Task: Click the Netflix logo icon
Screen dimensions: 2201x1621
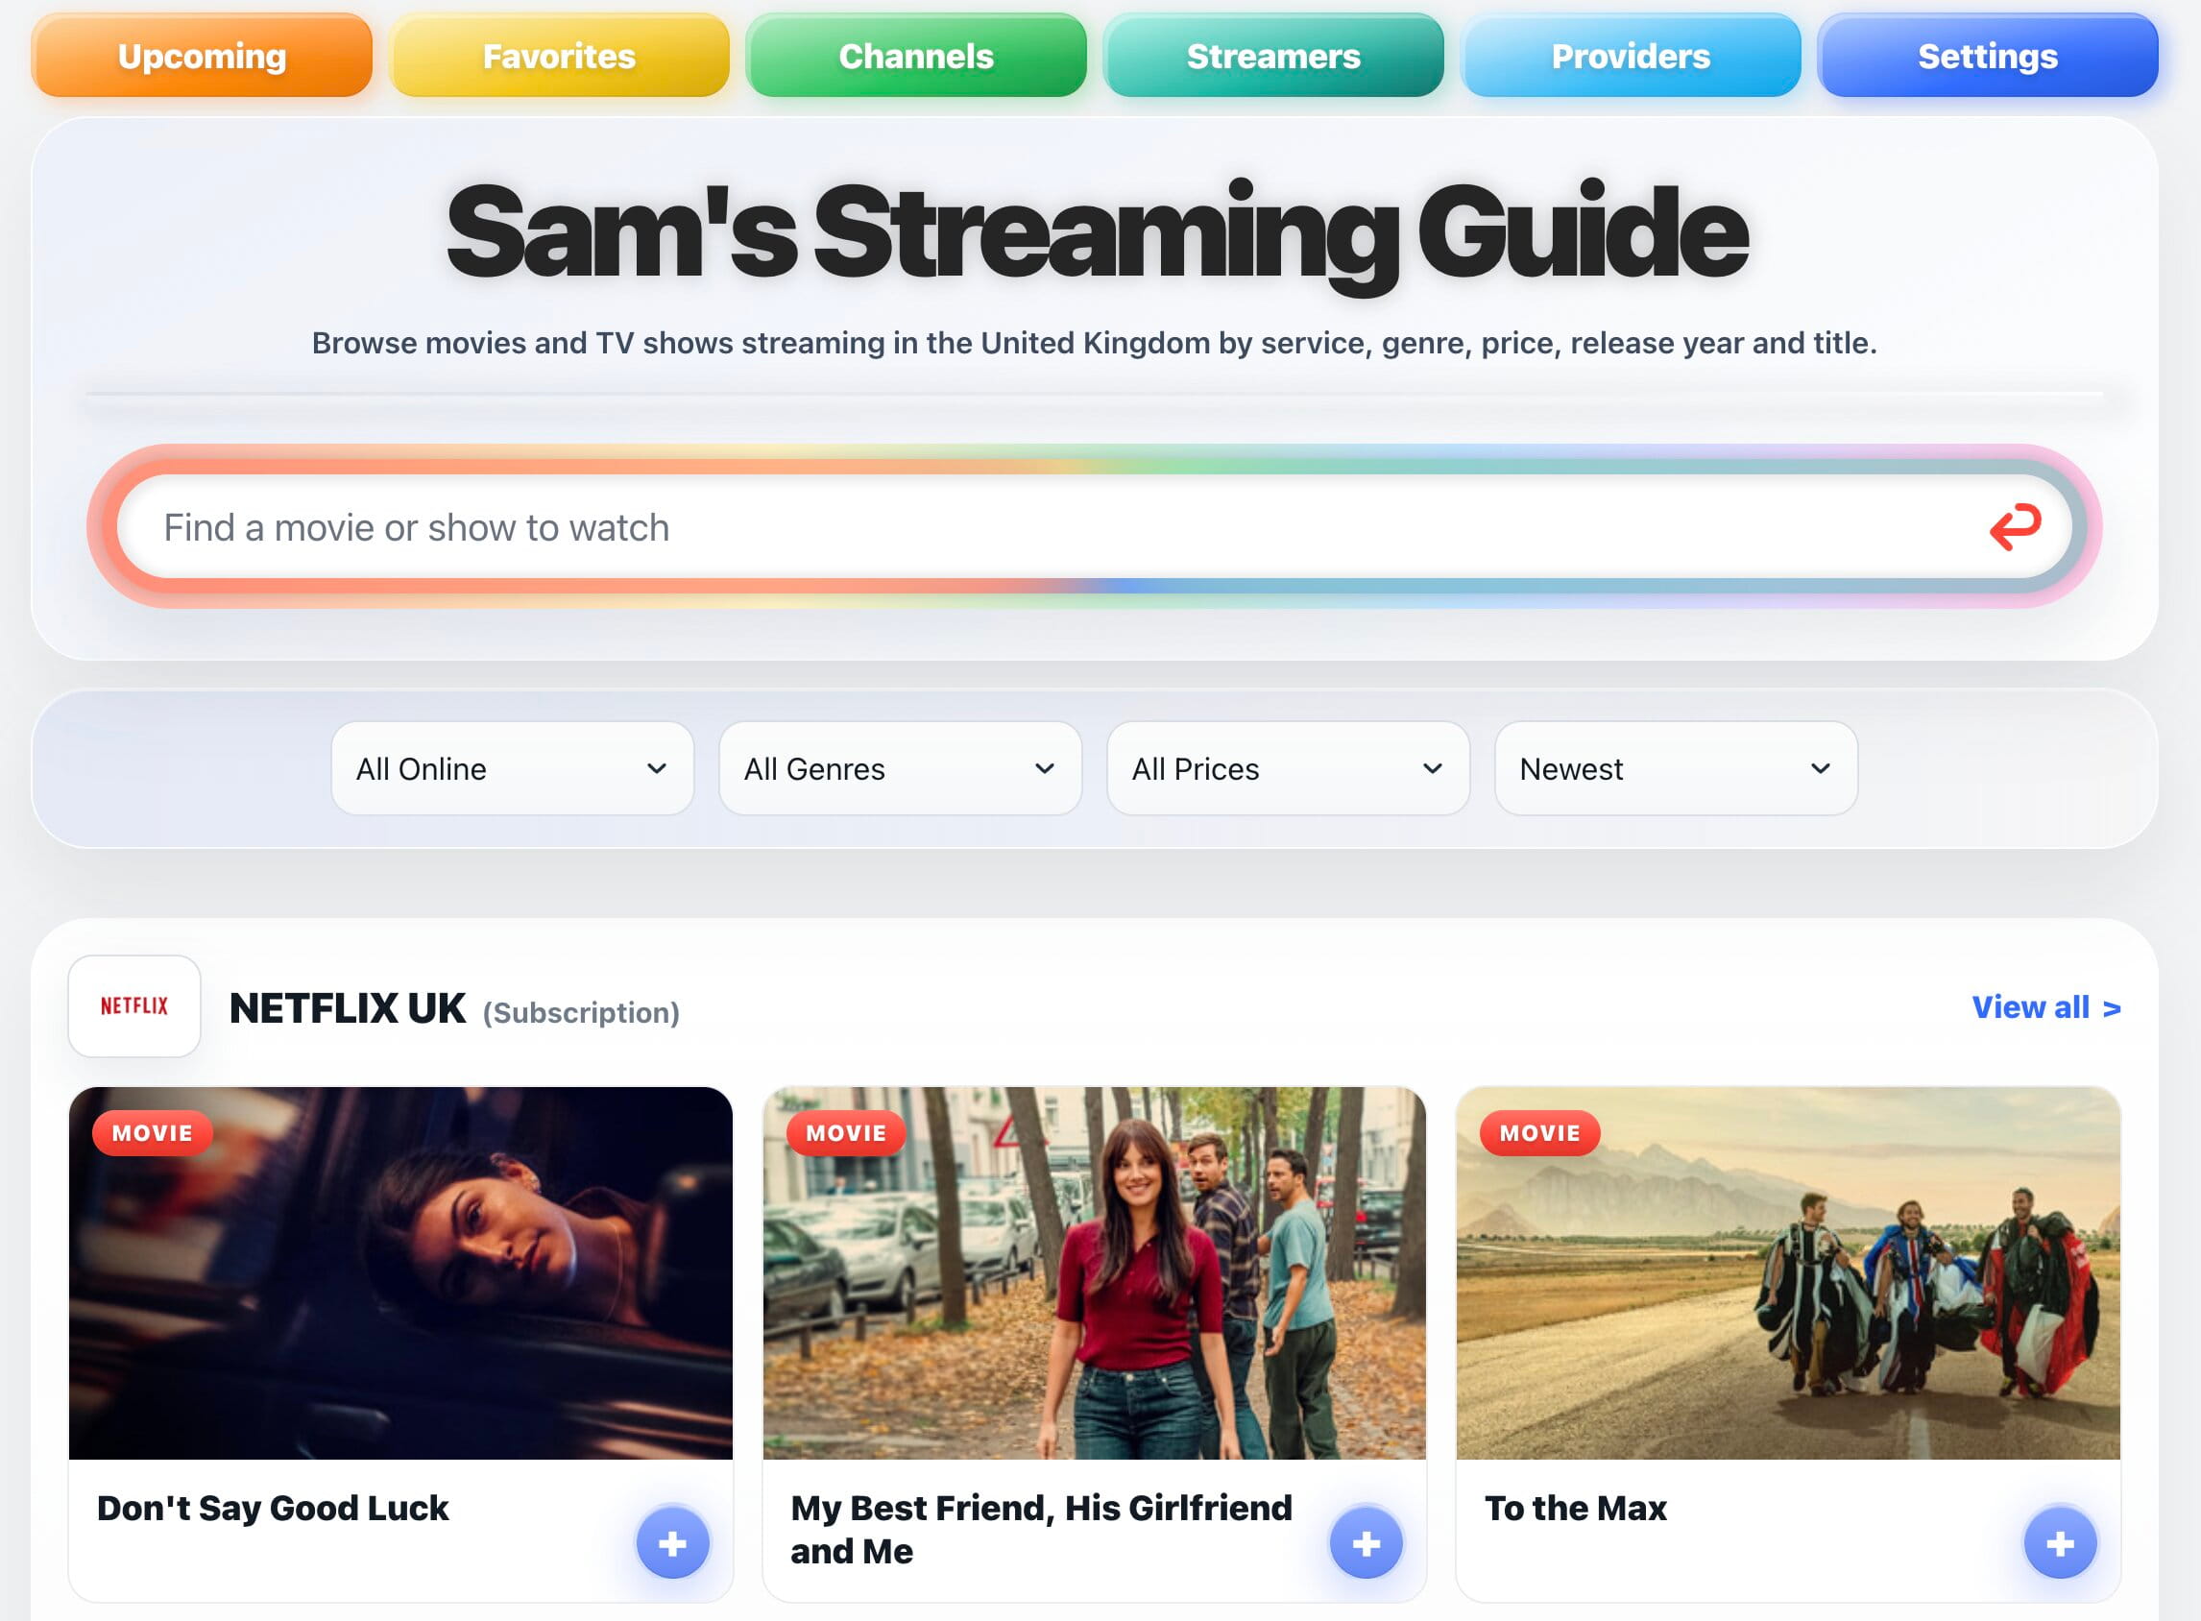Action: 134,1005
